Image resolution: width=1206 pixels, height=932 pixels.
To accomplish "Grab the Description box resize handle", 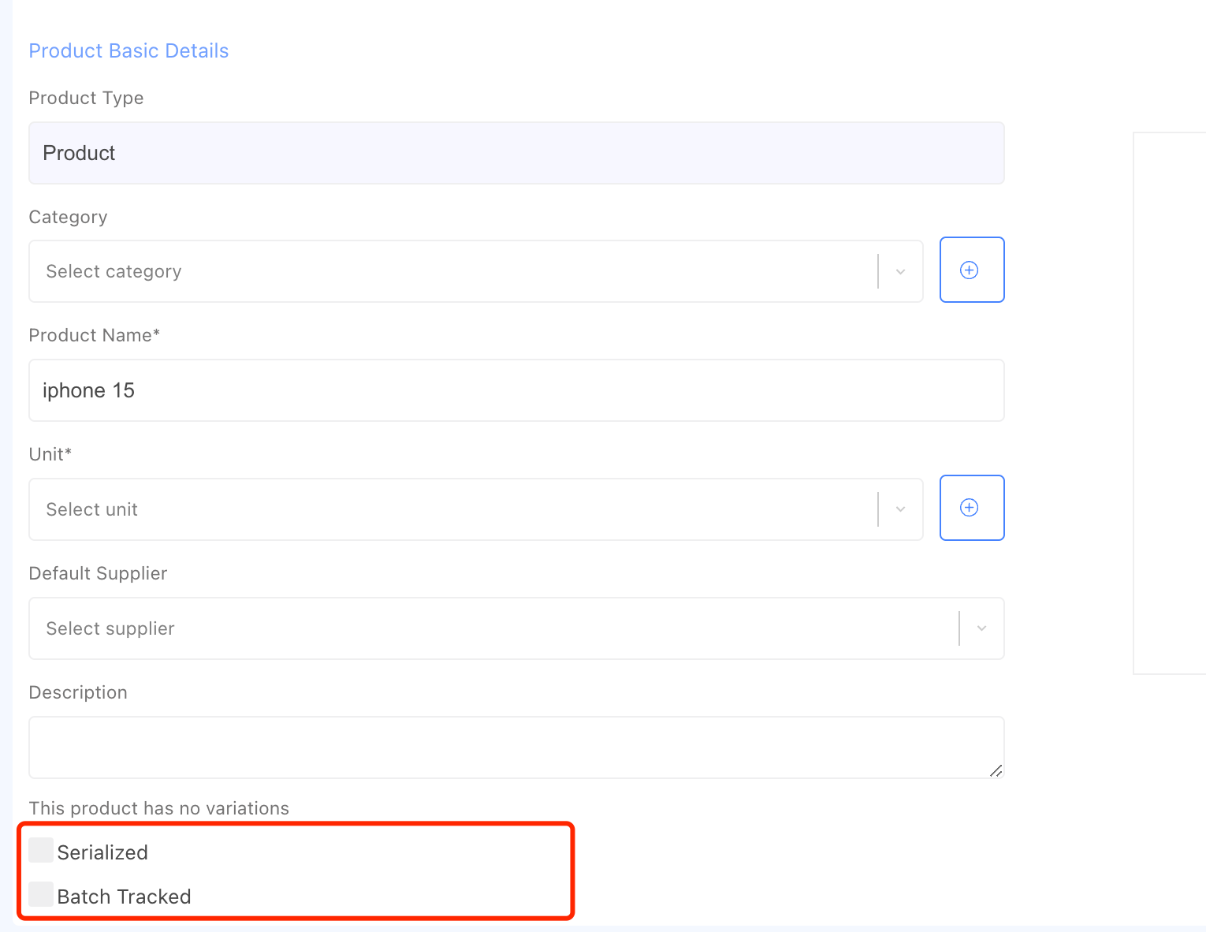I will point(996,770).
